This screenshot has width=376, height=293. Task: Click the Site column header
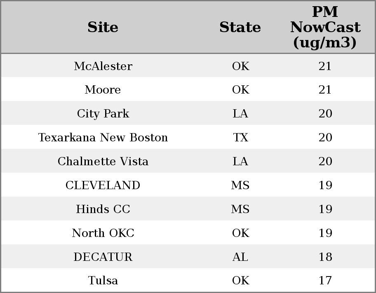pyautogui.click(x=103, y=27)
